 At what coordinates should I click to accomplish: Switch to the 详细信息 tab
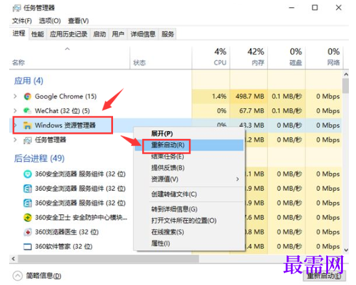tap(143, 34)
